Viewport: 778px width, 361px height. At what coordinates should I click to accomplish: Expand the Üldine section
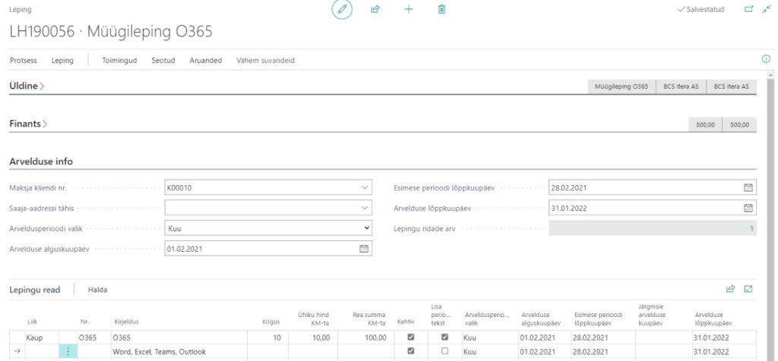point(27,86)
